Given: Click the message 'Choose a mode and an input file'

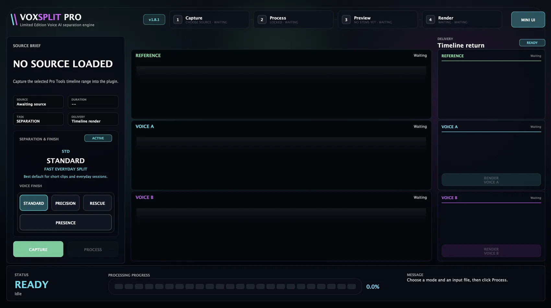Looking at the screenshot, I should tap(457, 280).
